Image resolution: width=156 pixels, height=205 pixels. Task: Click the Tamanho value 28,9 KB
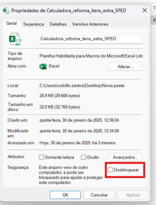60,96
